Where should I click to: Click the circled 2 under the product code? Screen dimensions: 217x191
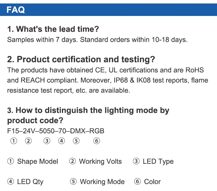pyautogui.click(x=28, y=141)
